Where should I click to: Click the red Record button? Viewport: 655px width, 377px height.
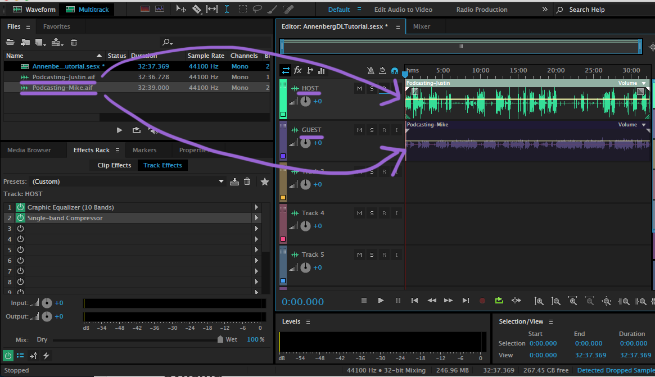[x=482, y=301]
